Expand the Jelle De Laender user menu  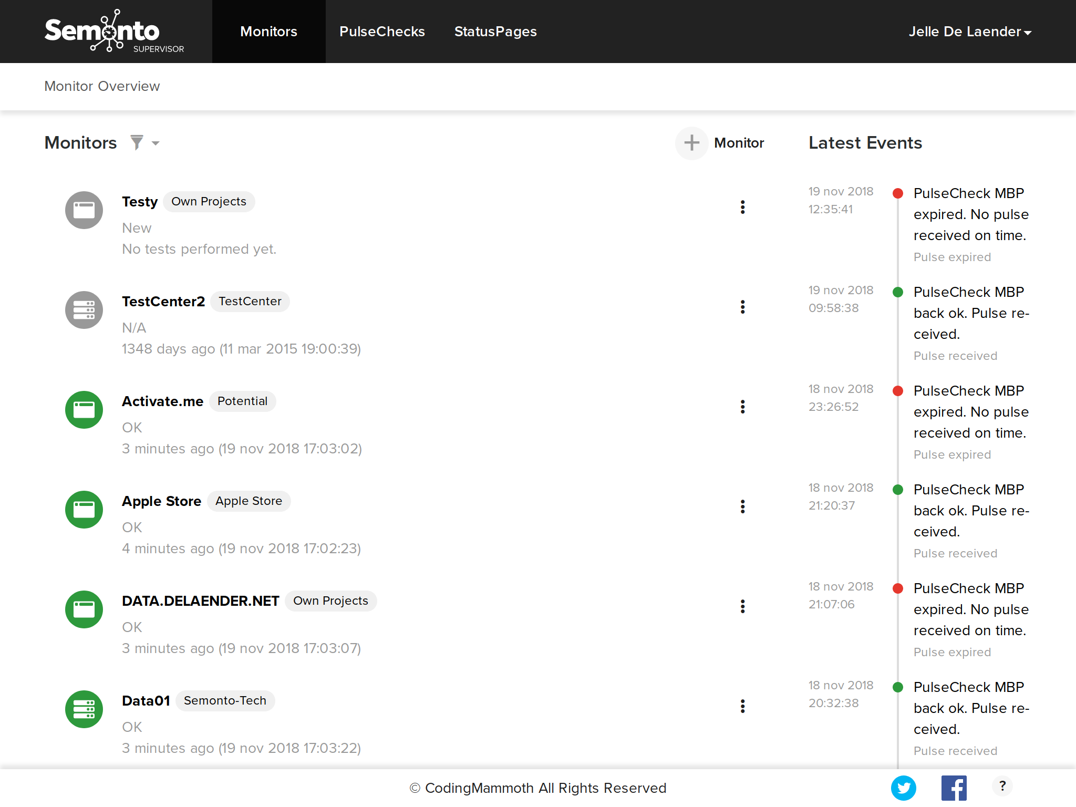pyautogui.click(x=970, y=32)
